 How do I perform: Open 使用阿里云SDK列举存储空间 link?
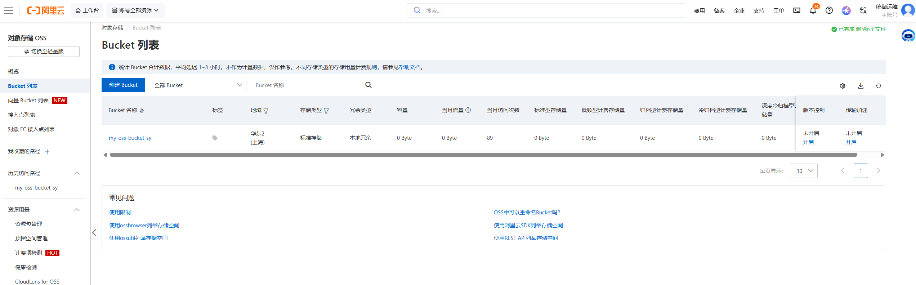pos(528,226)
